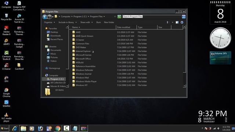Open the DFX desktop shortcut

pyautogui.click(x=6, y=79)
